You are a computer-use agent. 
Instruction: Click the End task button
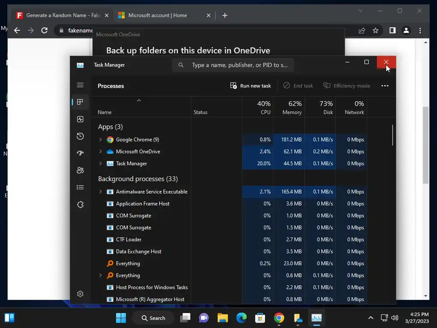298,85
